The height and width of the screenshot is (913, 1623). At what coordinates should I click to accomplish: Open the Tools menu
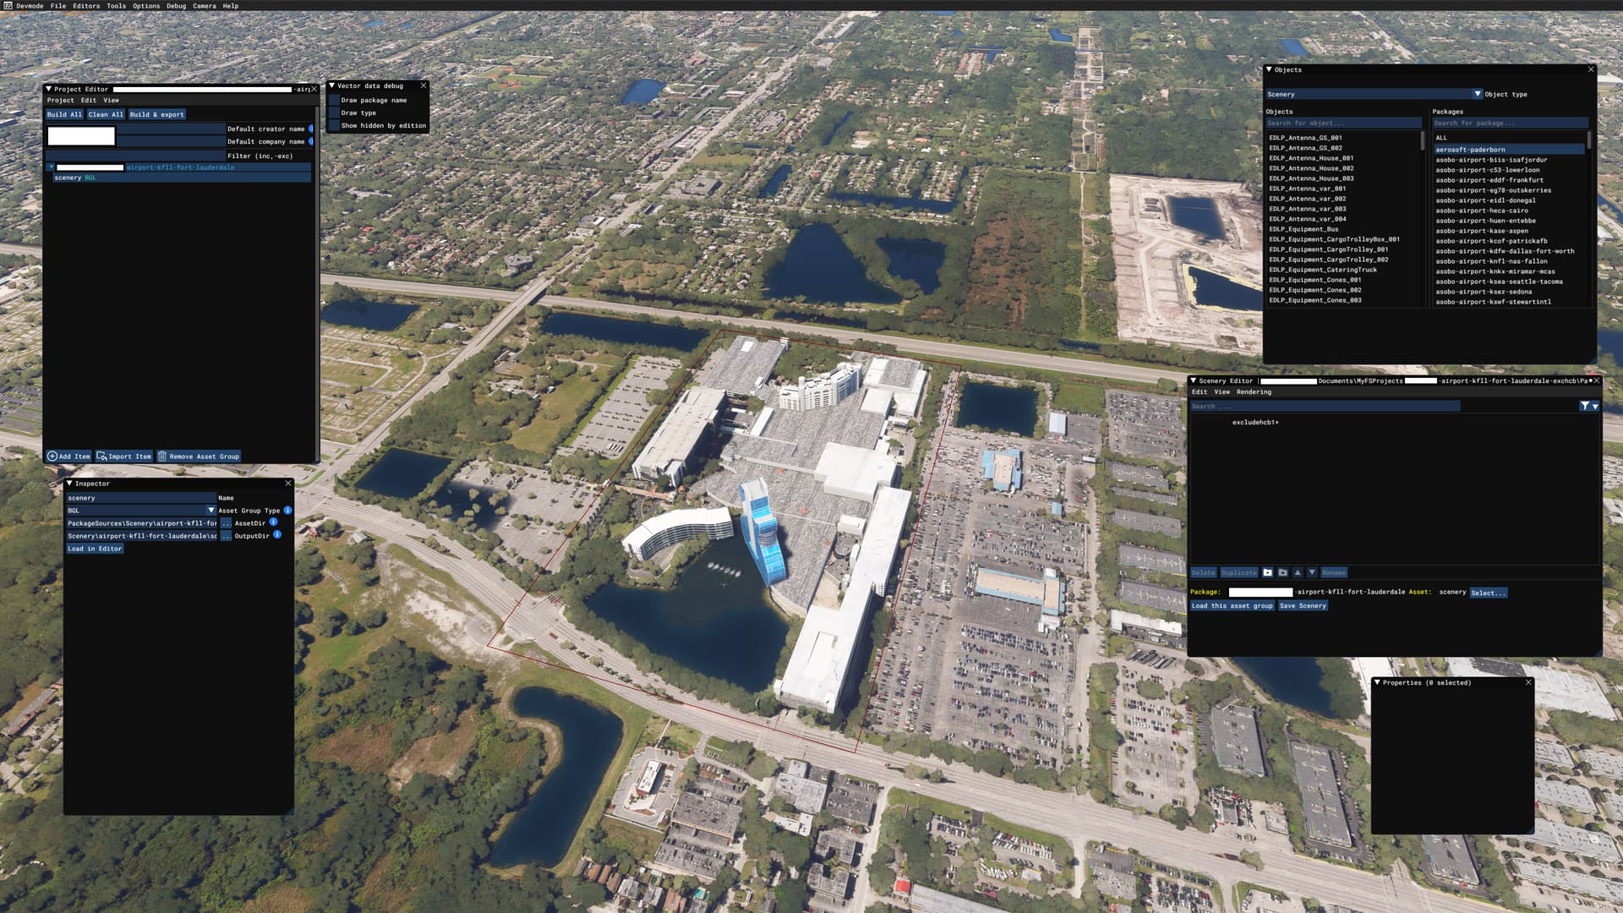116,6
